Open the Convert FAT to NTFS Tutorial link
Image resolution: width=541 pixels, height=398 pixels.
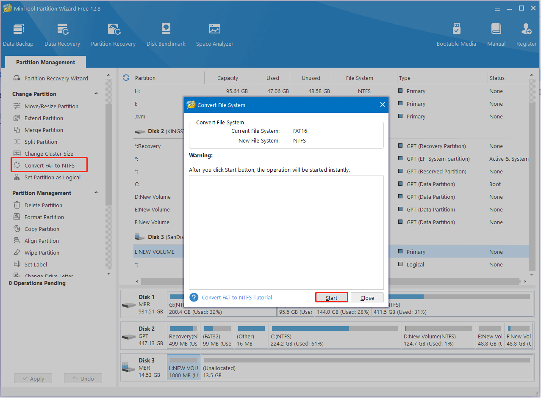tap(237, 297)
